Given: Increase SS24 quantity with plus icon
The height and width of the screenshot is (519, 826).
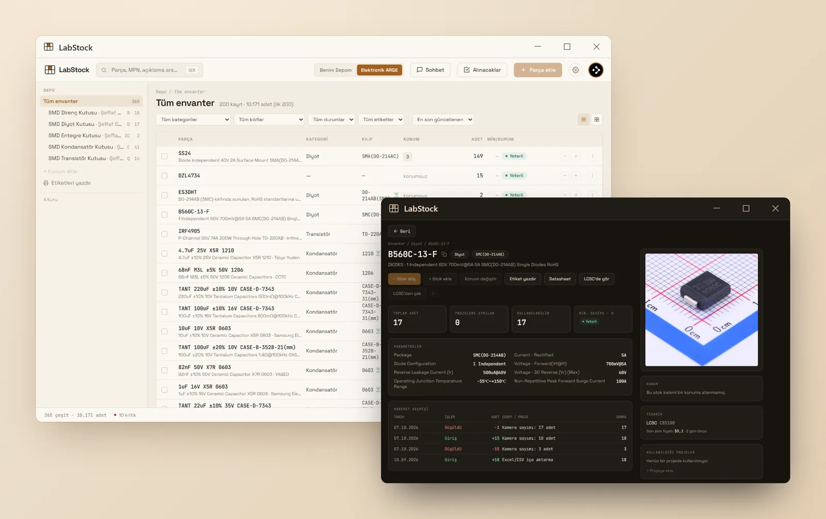Looking at the screenshot, I should point(576,156).
